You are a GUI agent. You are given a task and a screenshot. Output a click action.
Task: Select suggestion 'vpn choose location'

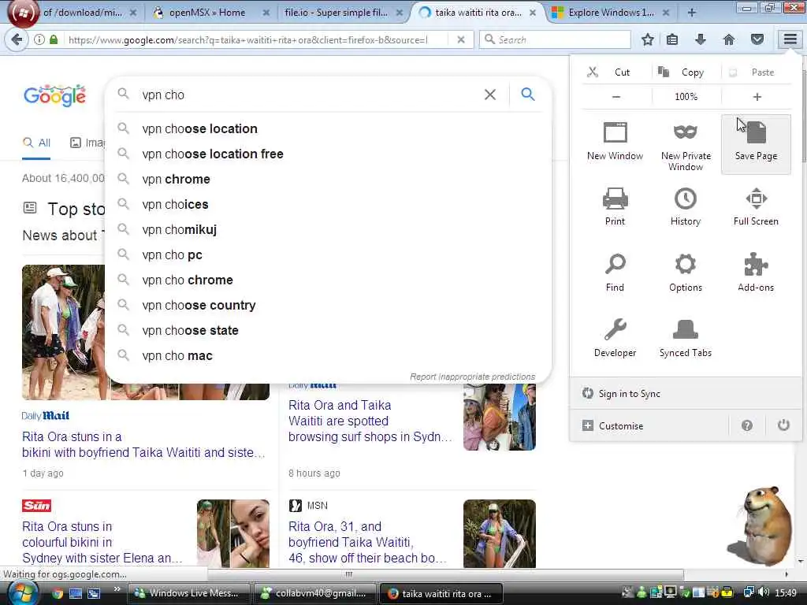329,128
